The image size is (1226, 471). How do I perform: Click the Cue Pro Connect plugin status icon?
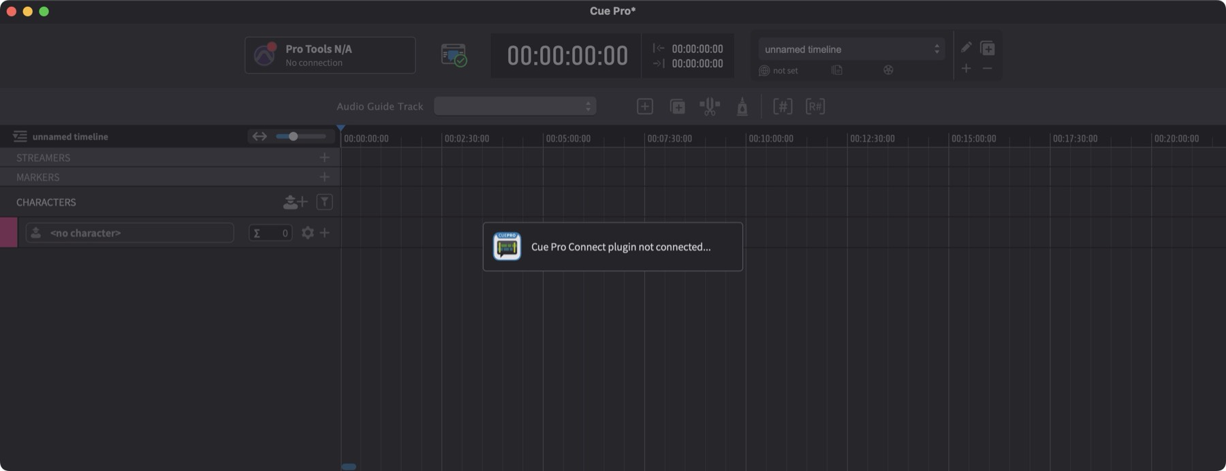click(454, 55)
